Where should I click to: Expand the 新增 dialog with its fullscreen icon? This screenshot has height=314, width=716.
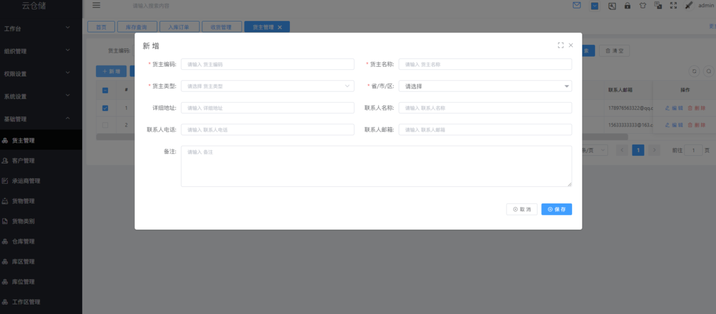point(560,45)
